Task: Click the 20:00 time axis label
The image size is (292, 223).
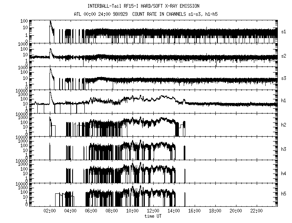Action: 236,211
